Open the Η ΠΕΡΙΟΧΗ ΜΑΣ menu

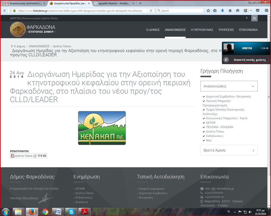pos(202,30)
